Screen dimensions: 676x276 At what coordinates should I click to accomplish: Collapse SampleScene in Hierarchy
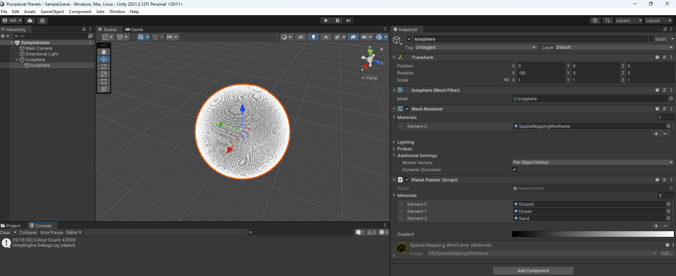[x=12, y=43]
